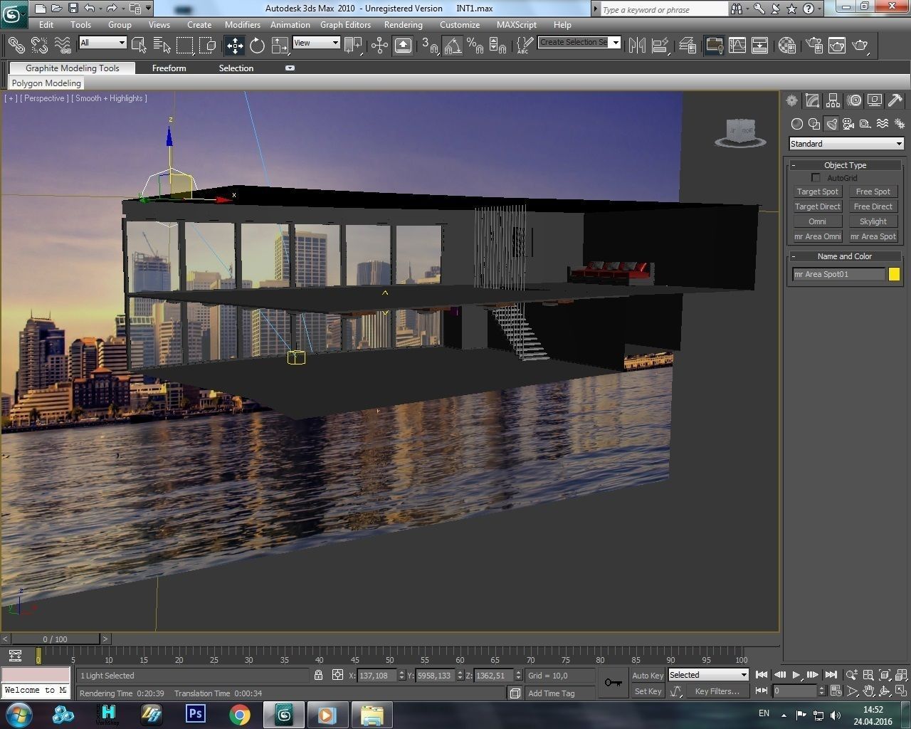
Task: Click the Select and Link tool
Action: coord(16,46)
